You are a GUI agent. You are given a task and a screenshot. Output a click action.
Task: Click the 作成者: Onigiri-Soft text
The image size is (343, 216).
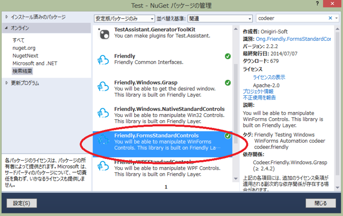pyautogui.click(x=265, y=31)
